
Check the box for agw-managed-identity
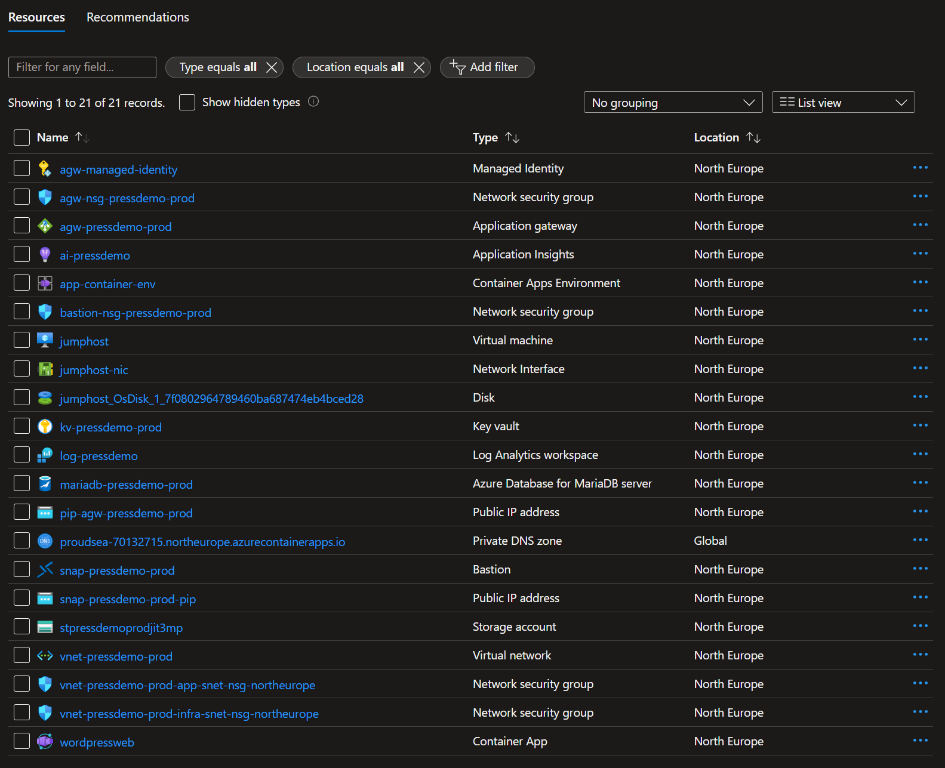pyautogui.click(x=21, y=168)
